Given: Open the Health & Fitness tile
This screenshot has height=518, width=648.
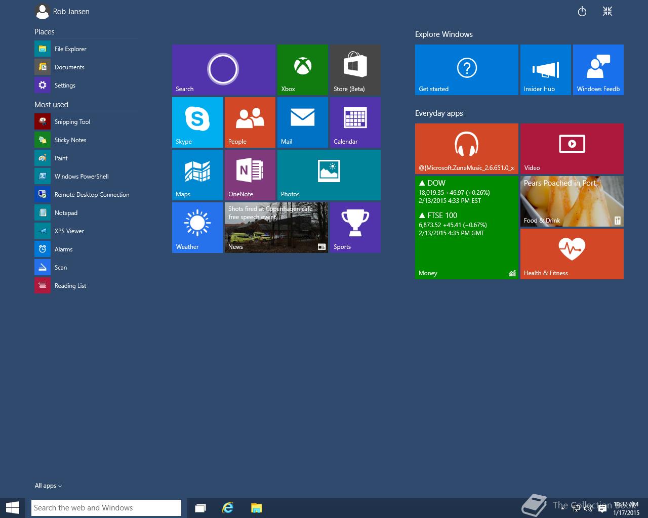Looking at the screenshot, I should coord(572,254).
